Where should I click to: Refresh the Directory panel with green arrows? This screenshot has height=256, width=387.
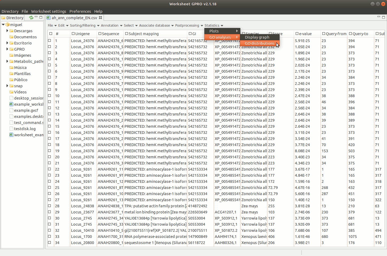31,18
